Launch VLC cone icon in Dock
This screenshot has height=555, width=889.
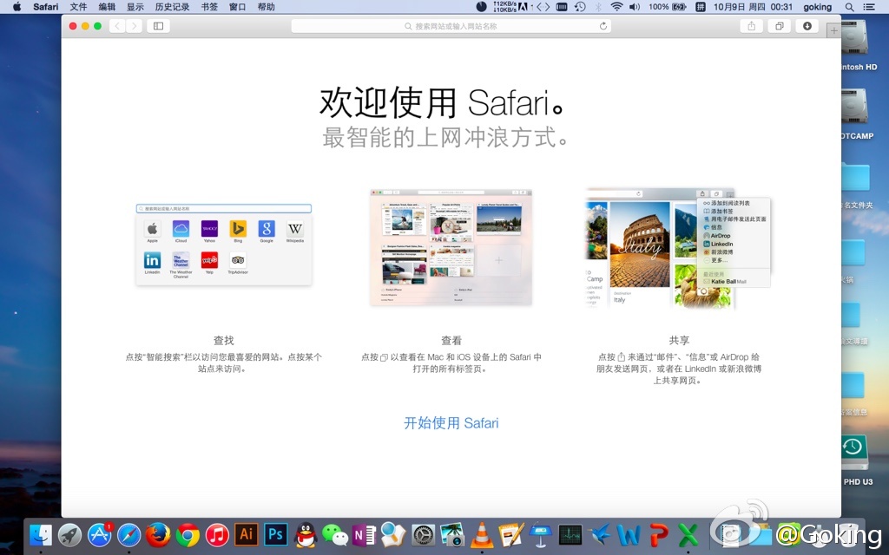tap(482, 534)
